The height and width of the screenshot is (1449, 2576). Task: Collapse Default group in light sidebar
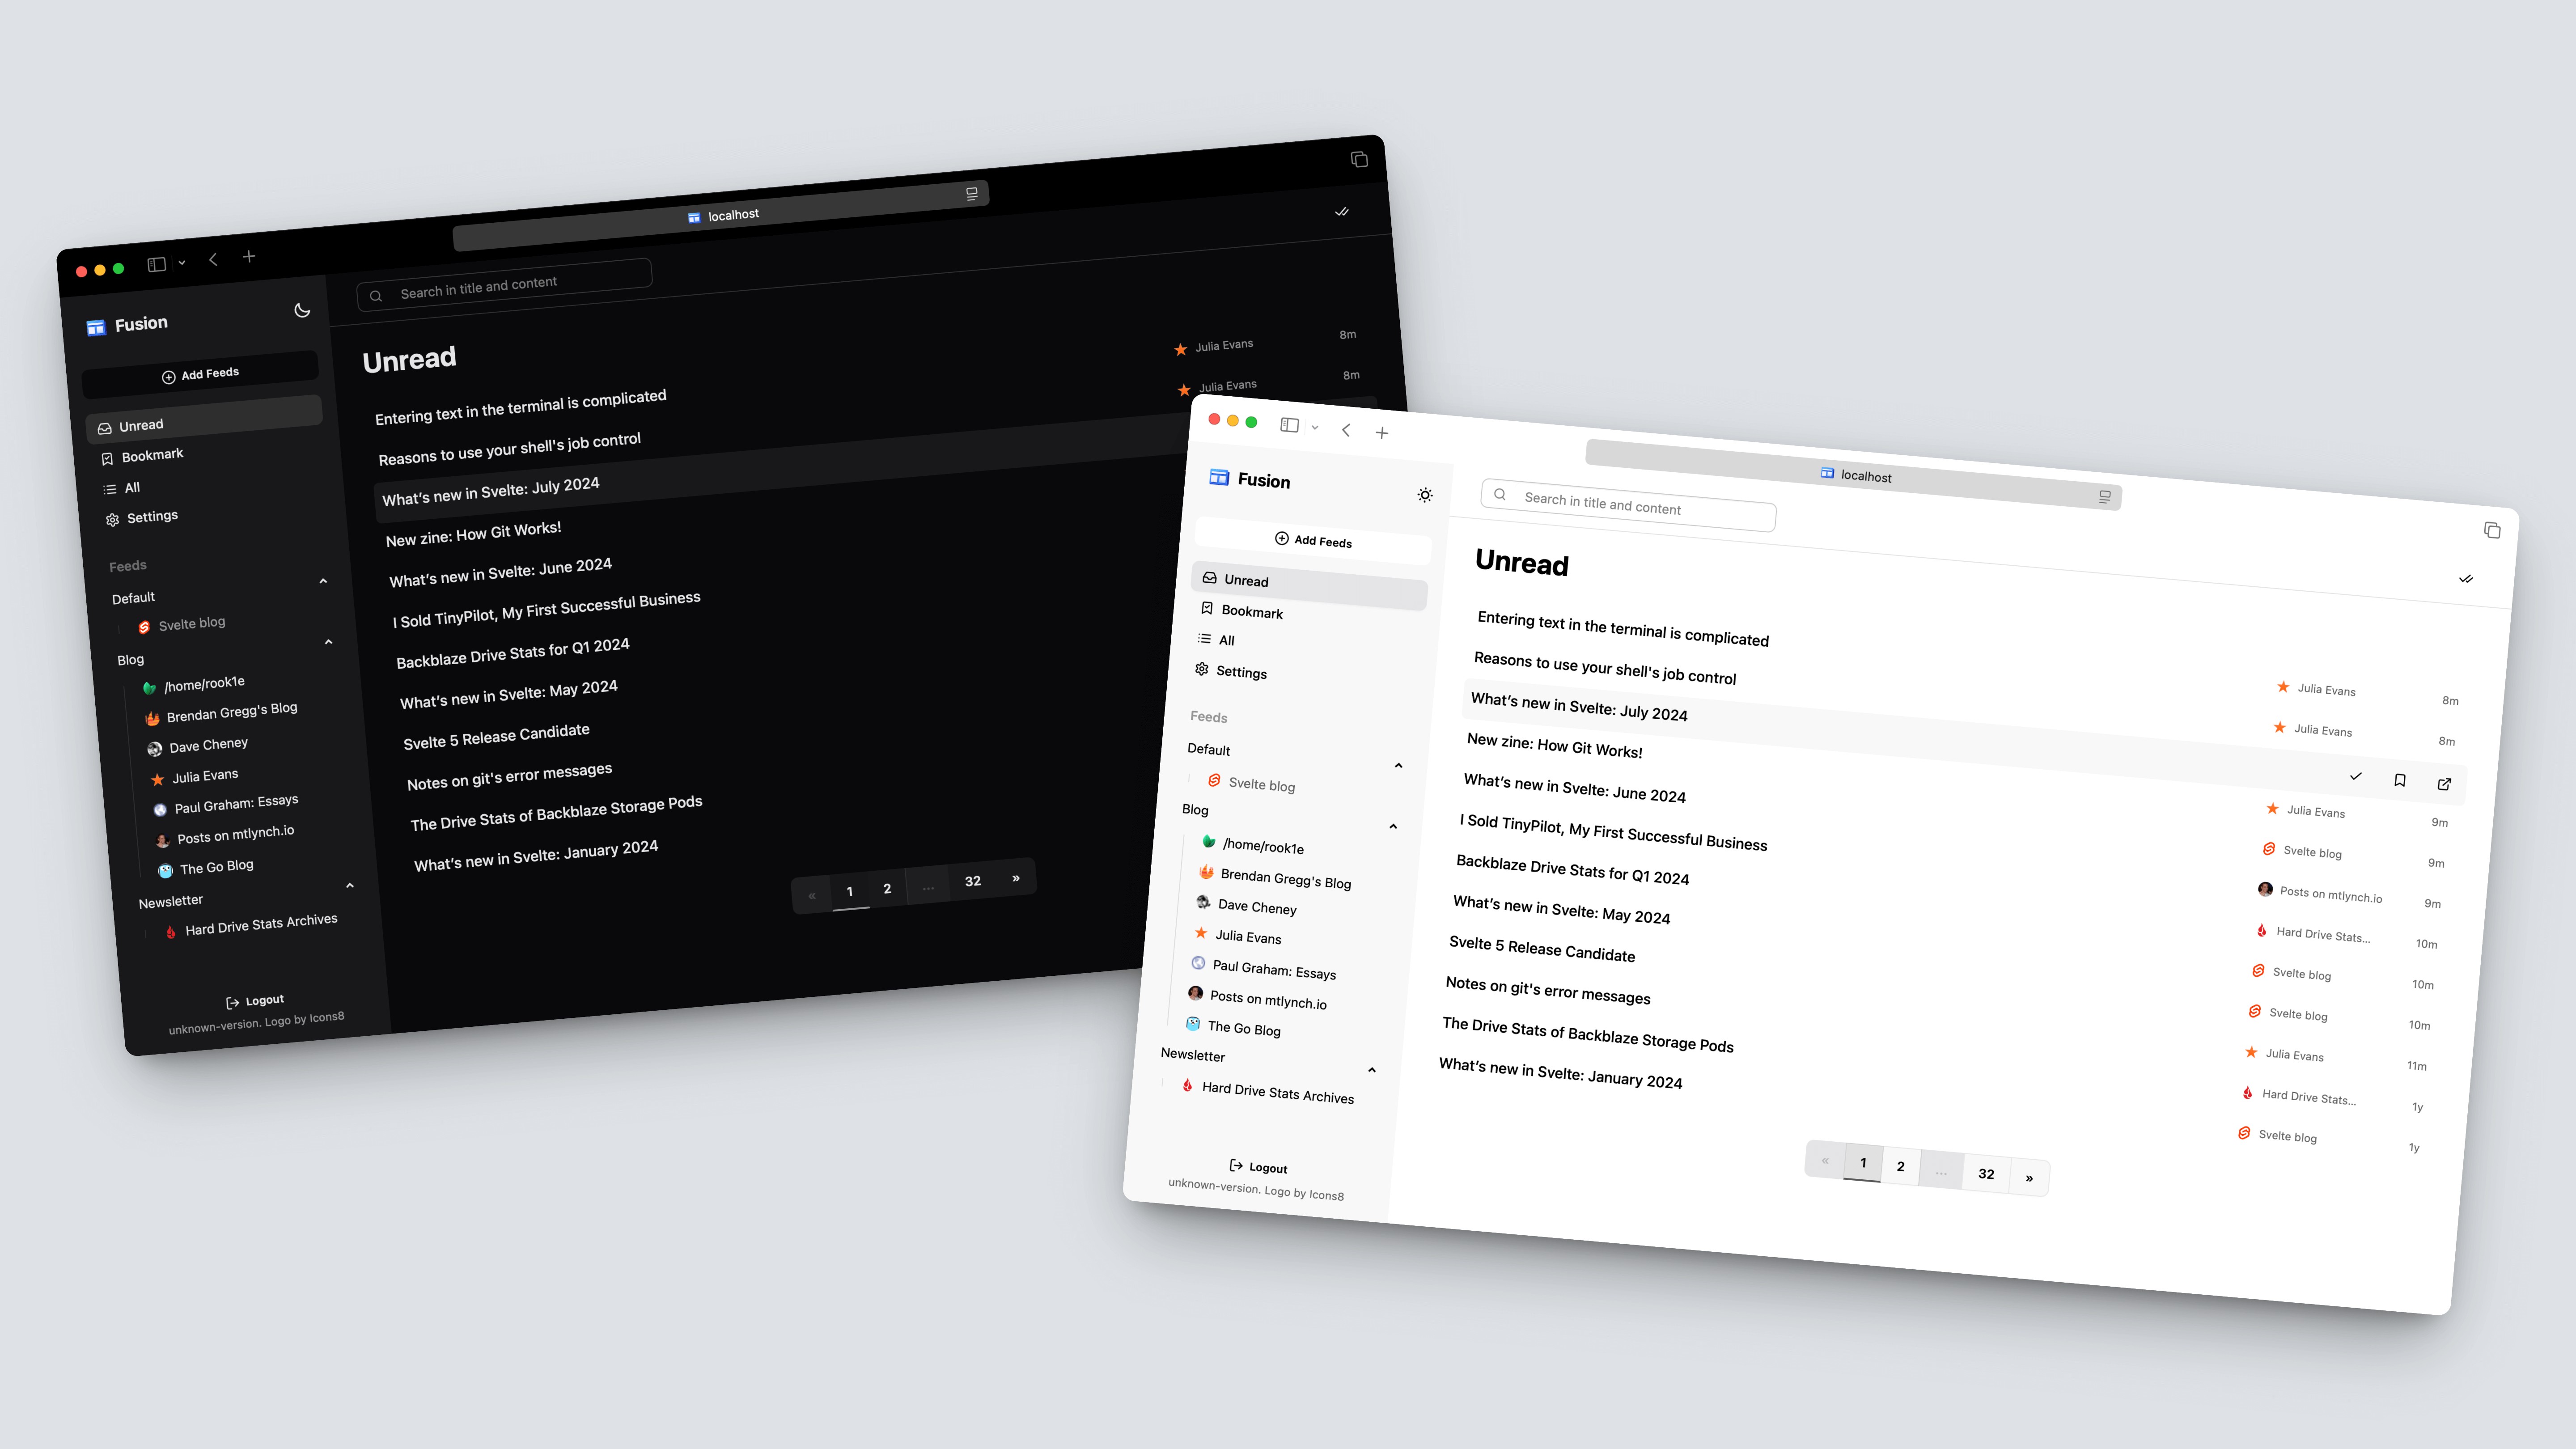[x=1398, y=766]
